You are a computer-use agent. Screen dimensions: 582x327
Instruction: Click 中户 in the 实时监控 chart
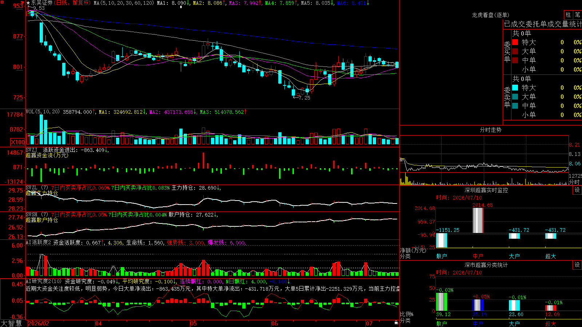click(x=478, y=256)
